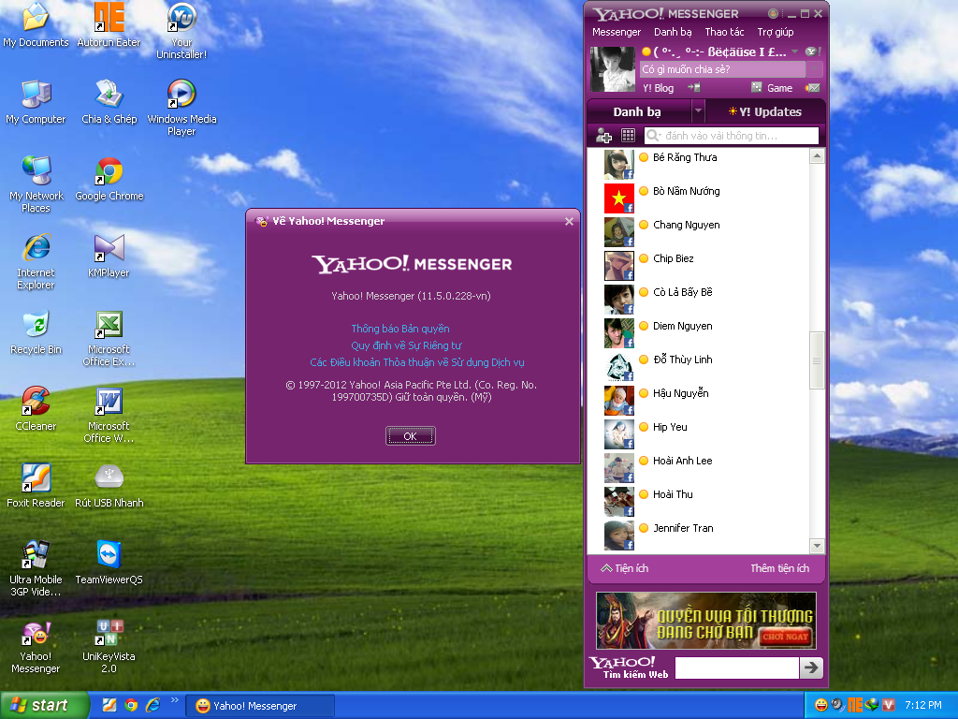Select the Foxit Reader desktop icon
The width and height of the screenshot is (958, 719).
[x=36, y=486]
